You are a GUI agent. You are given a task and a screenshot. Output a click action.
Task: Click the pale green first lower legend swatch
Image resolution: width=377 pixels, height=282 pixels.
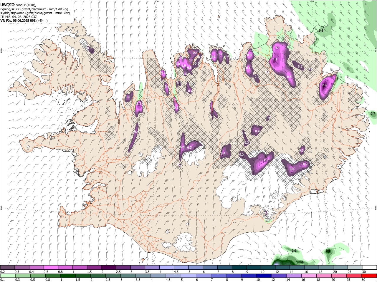pos(7,276)
